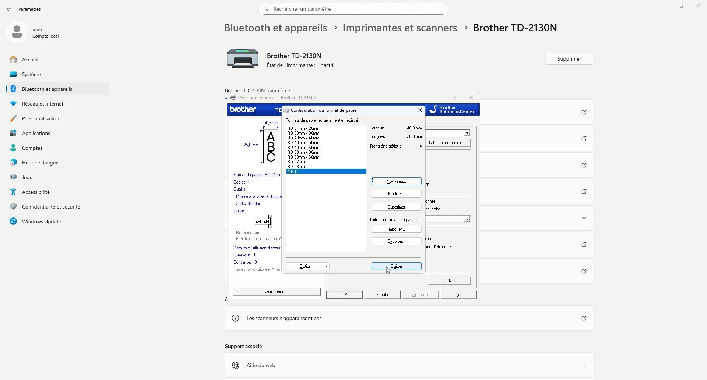Click Imprimantes et scanners breadcrumb
The height and width of the screenshot is (380, 707).
(400, 28)
